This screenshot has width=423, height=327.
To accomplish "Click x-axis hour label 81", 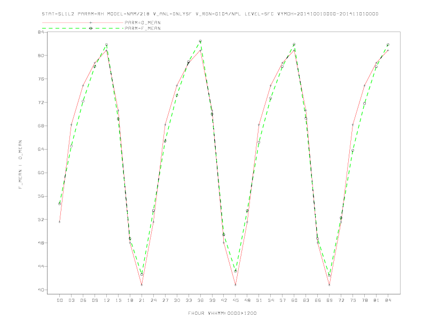I will pyautogui.click(x=377, y=300).
